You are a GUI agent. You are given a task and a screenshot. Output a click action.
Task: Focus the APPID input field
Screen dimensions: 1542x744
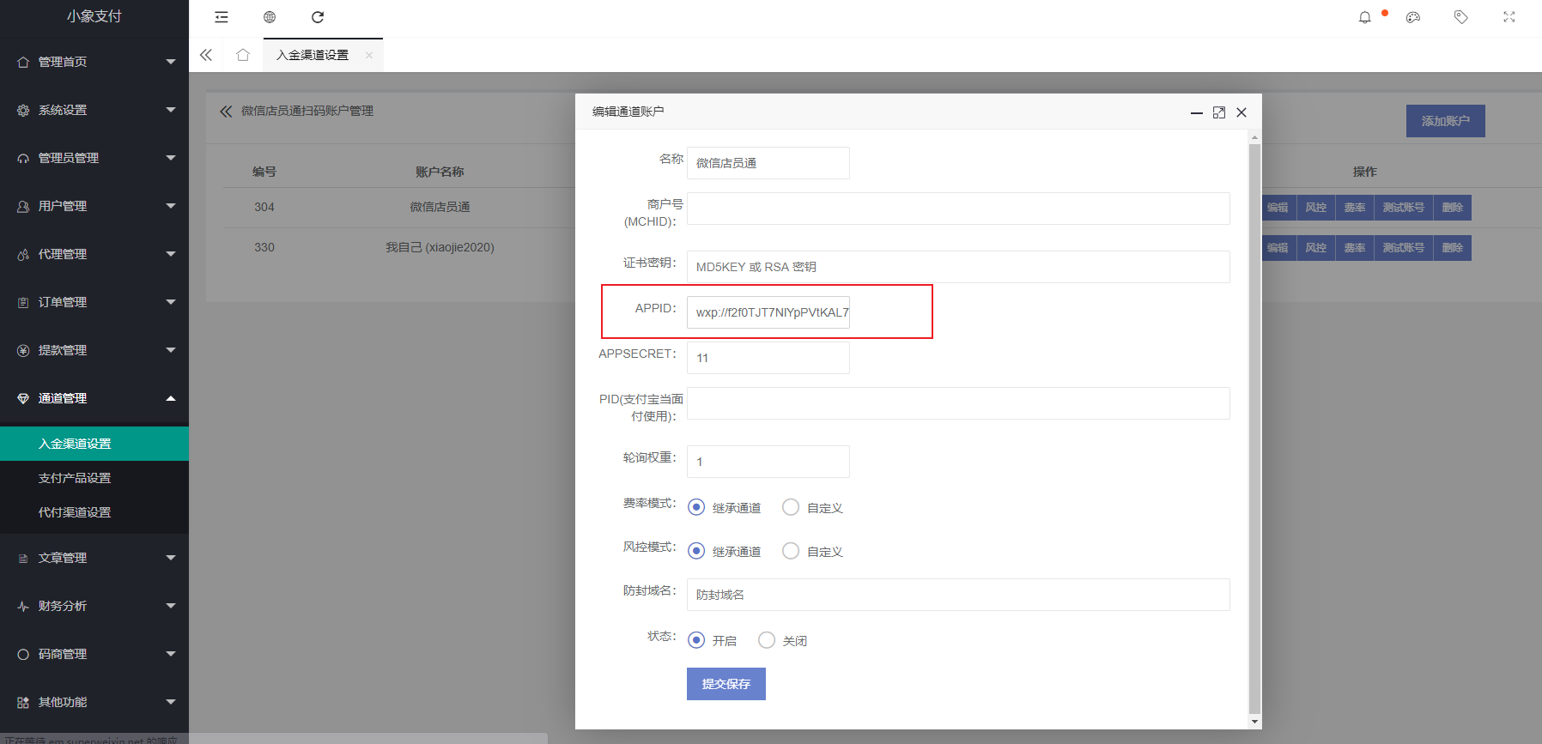pyautogui.click(x=768, y=312)
